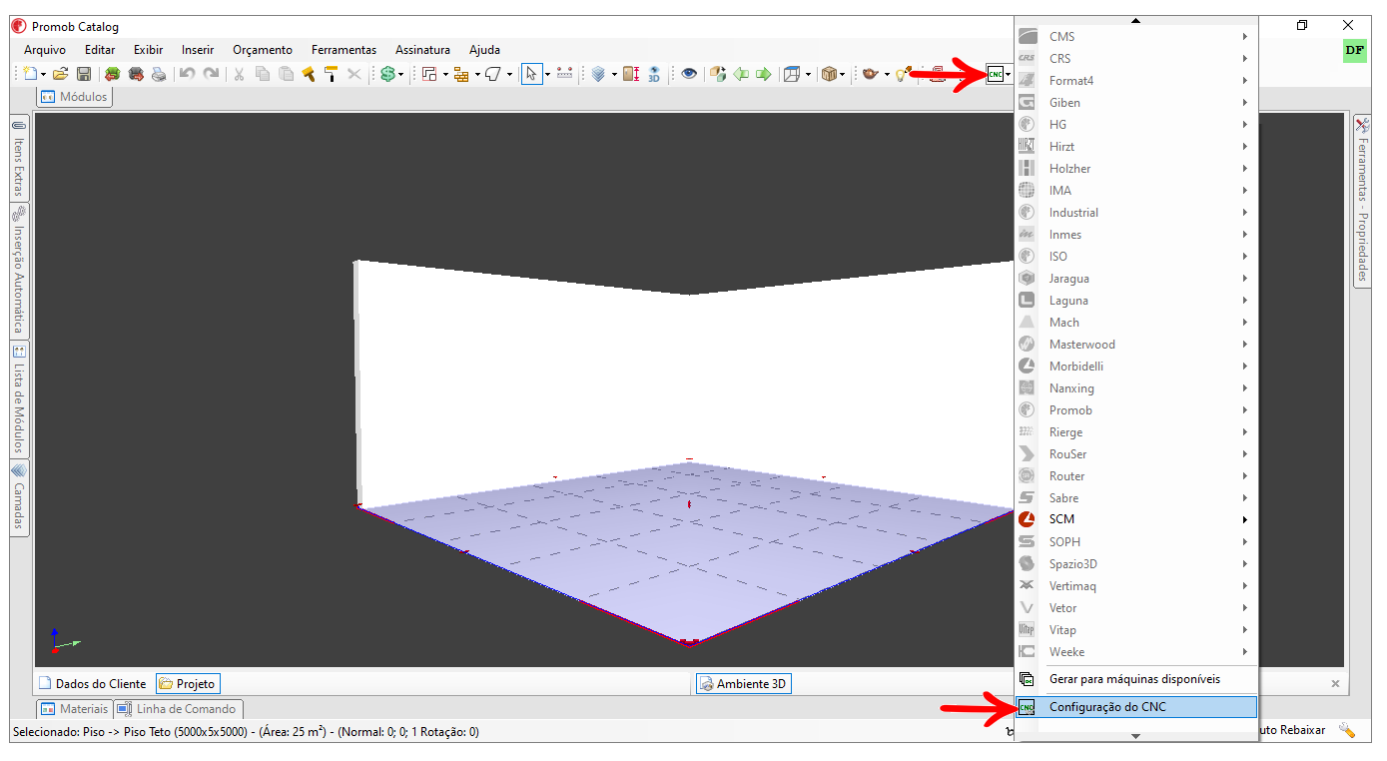1387x761 pixels.
Task: Open the Orçamento menu
Action: pos(263,50)
